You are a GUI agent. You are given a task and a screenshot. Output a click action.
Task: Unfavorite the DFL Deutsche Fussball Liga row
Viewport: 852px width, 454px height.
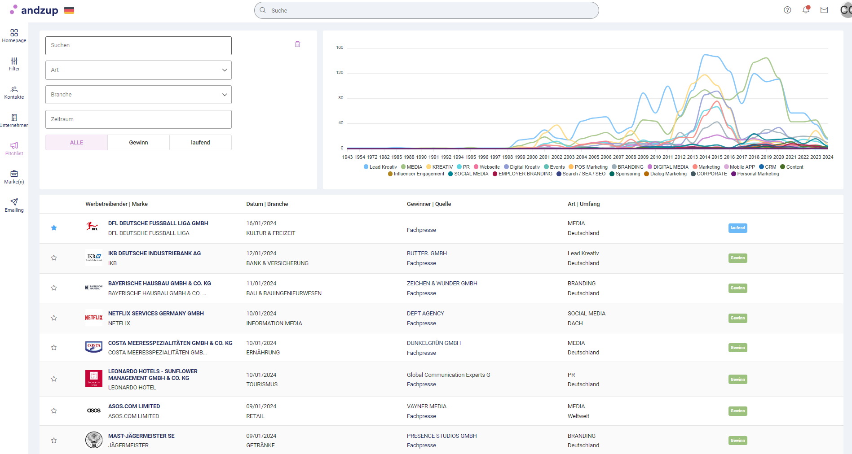(54, 228)
